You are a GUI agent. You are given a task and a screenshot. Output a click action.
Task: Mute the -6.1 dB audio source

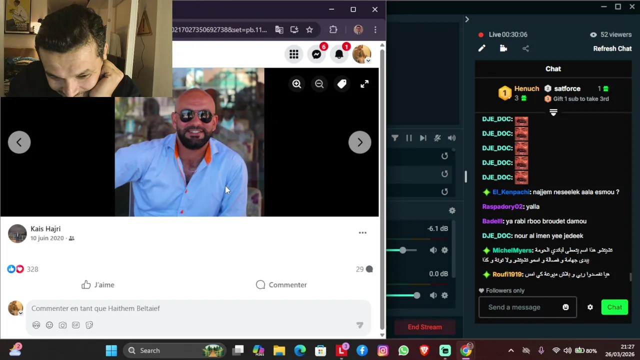433,250
